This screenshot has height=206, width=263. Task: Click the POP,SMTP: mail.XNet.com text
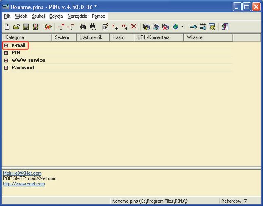coord(30,178)
